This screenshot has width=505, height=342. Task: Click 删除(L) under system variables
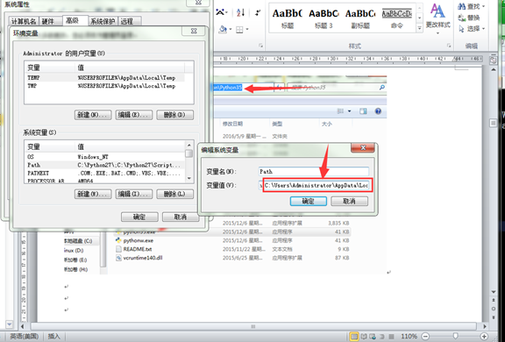(174, 194)
